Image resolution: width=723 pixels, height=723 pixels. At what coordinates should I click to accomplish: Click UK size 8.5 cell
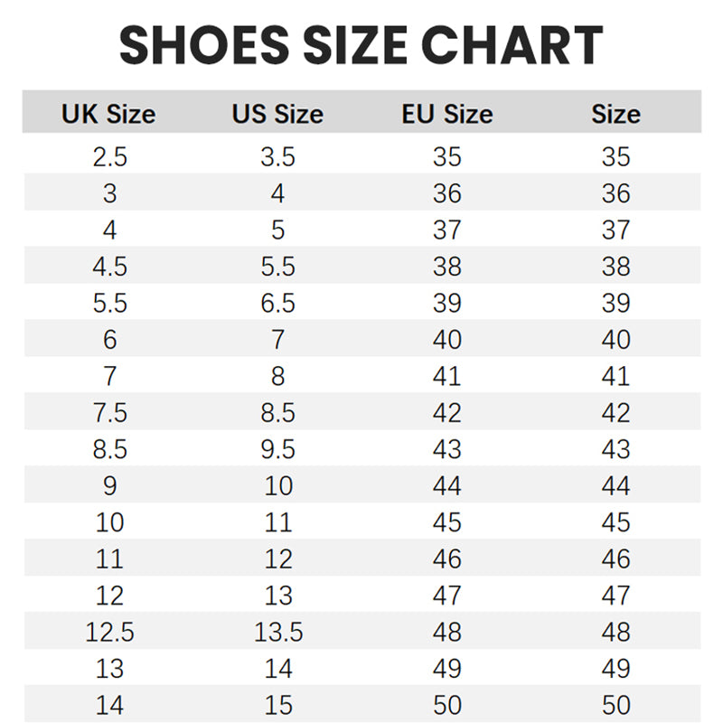coord(109,449)
